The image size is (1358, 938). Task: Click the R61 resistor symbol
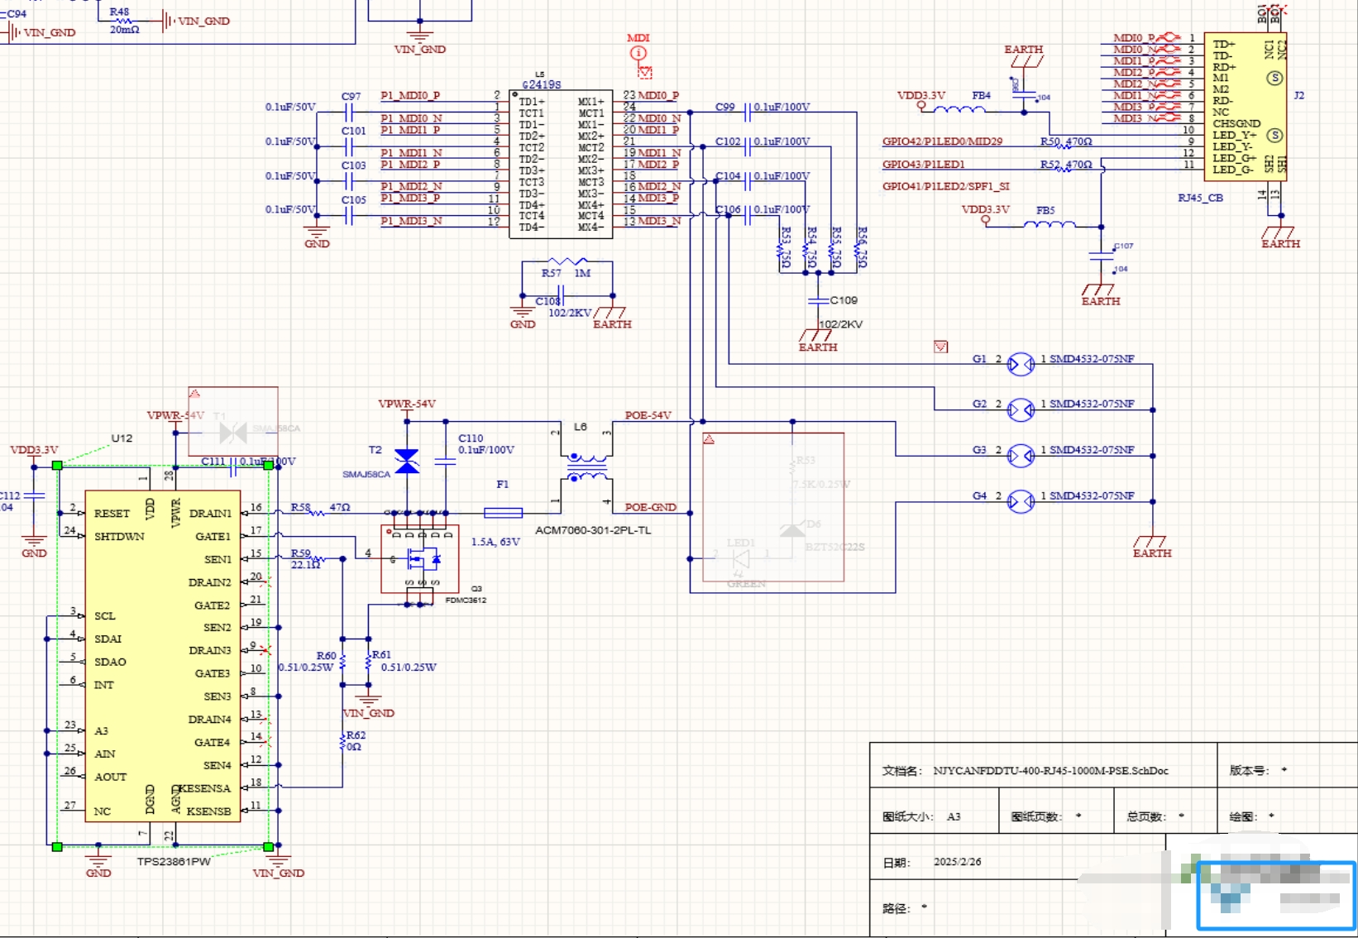368,662
